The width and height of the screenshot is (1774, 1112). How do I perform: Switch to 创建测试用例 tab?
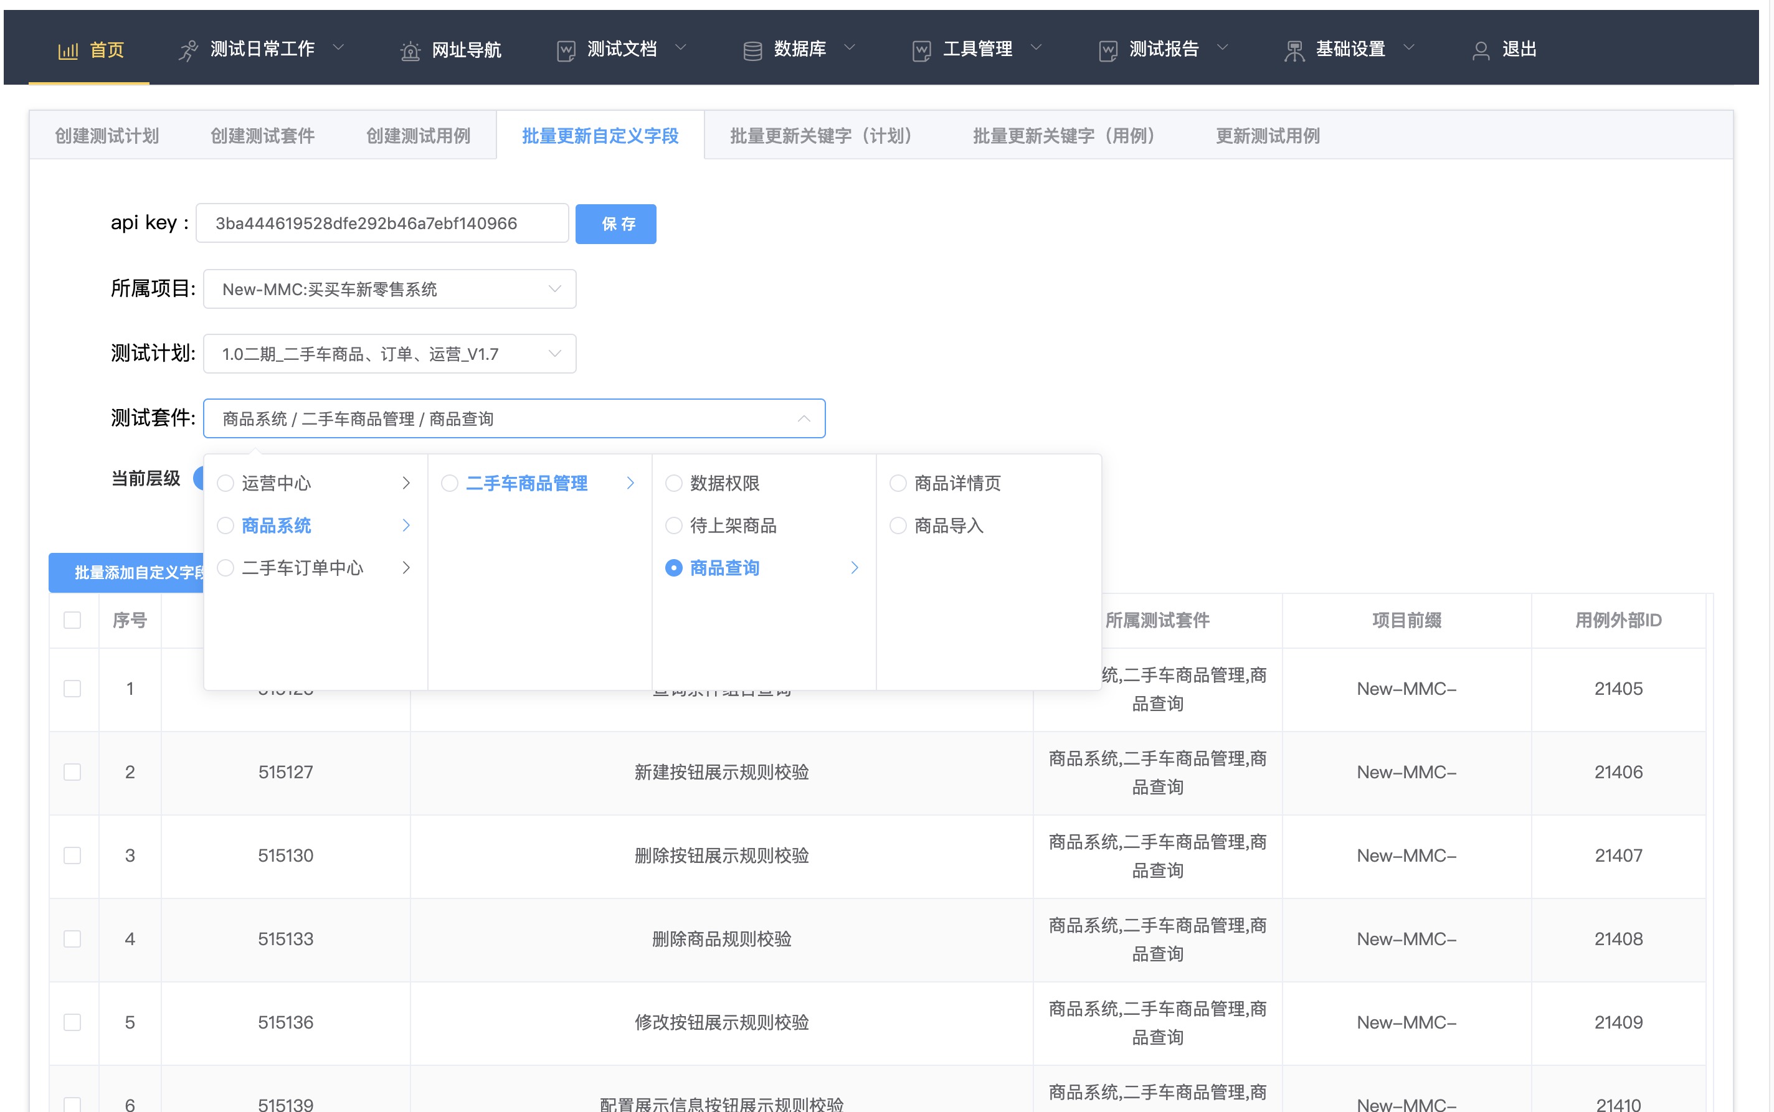tap(419, 136)
